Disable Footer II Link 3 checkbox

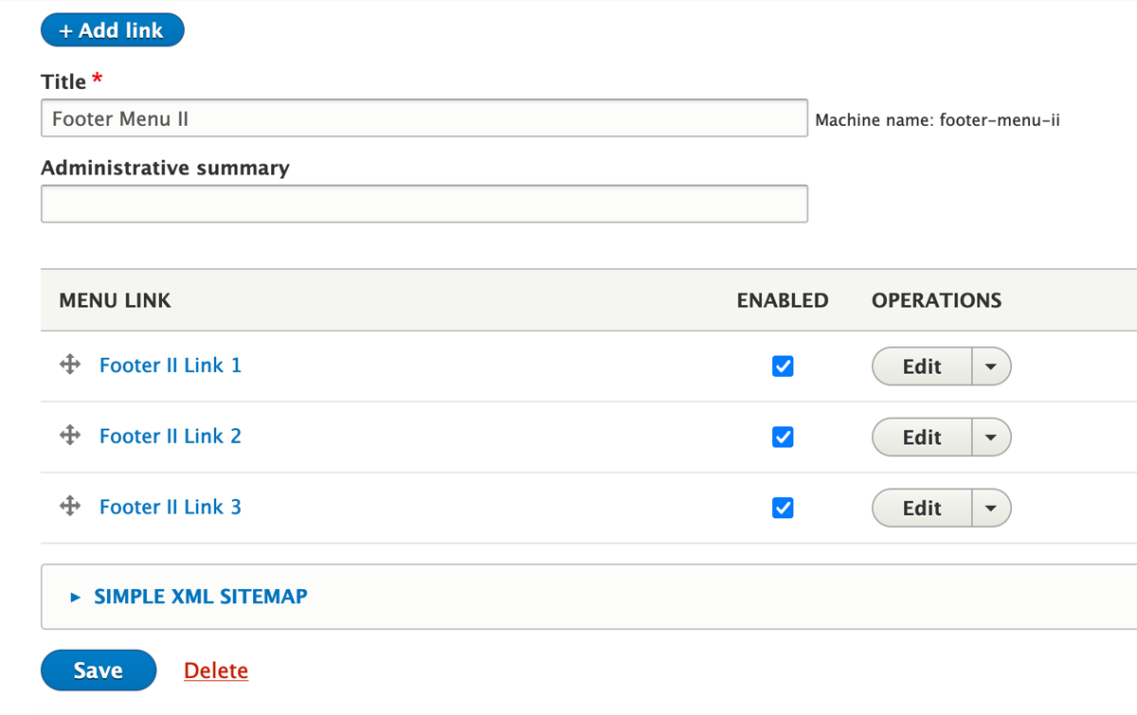[x=783, y=509]
